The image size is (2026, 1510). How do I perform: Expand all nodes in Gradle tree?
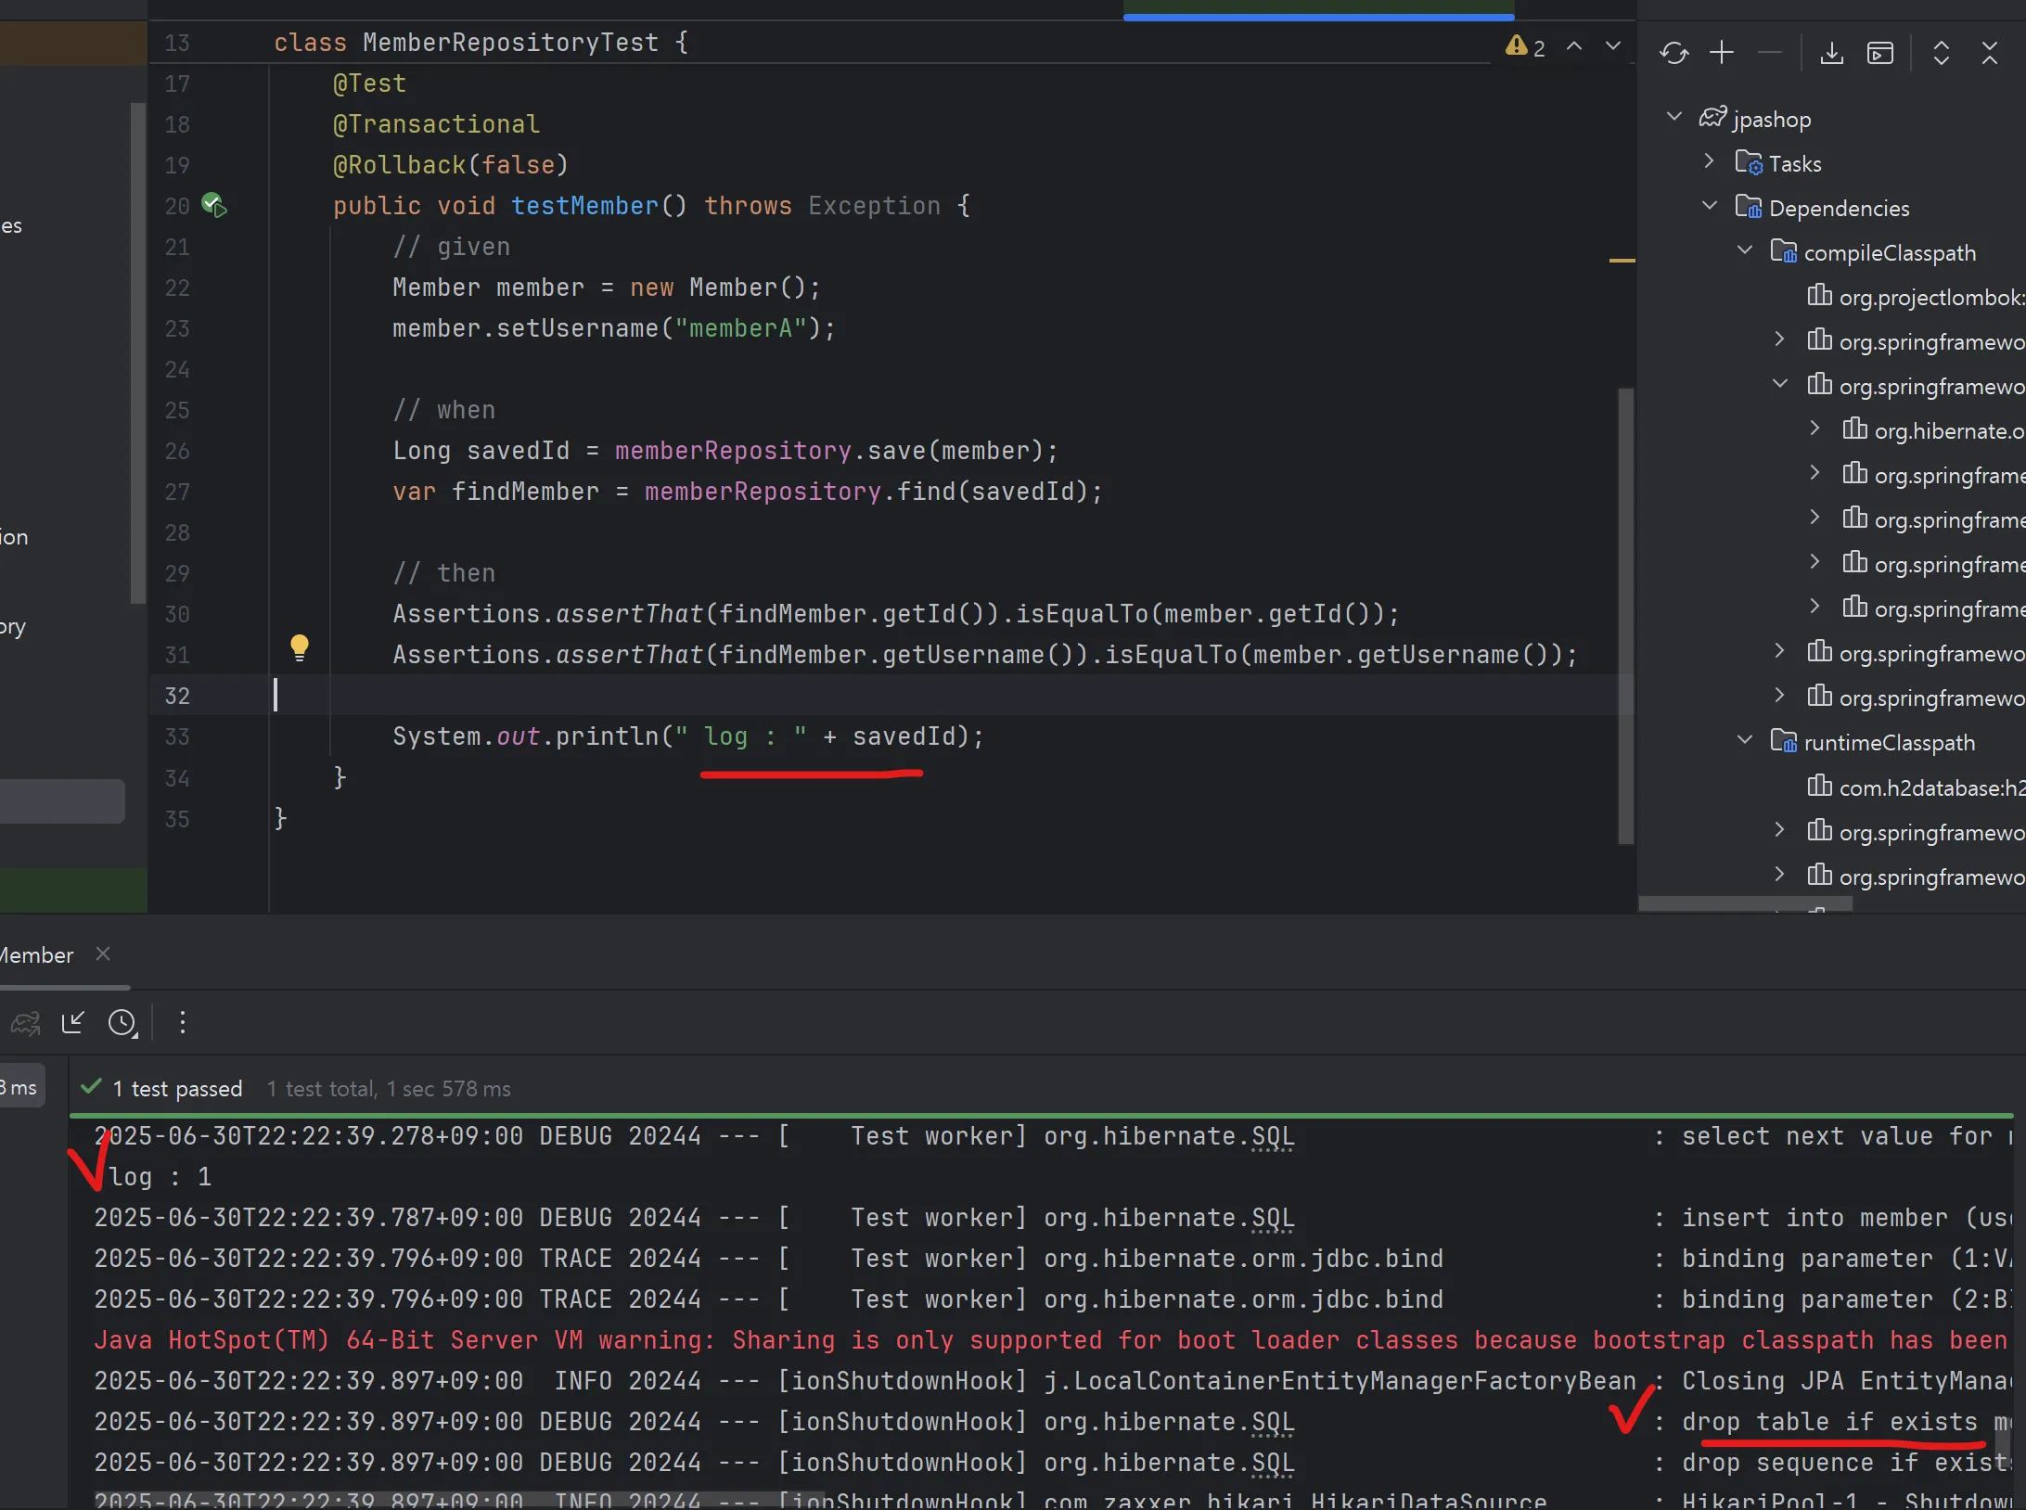[1941, 53]
